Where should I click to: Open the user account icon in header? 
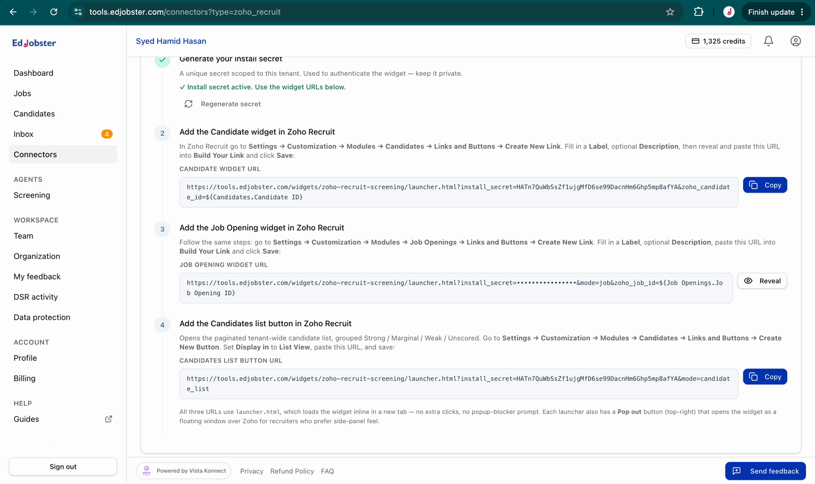(795, 41)
